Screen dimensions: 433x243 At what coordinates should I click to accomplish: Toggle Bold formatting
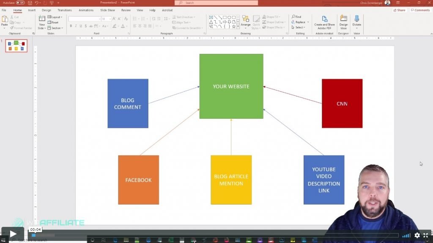pos(71,26)
